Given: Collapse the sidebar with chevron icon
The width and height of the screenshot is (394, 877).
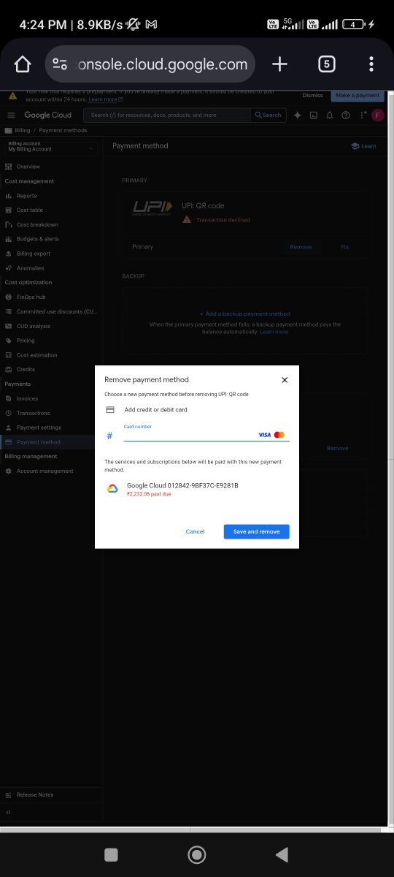Looking at the screenshot, I should 9,812.
